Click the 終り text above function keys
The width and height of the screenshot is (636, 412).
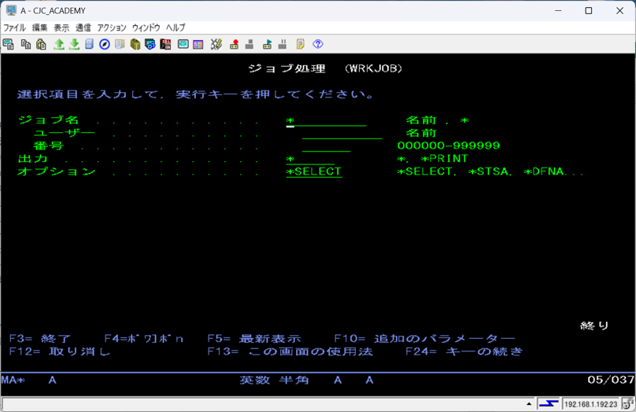594,326
